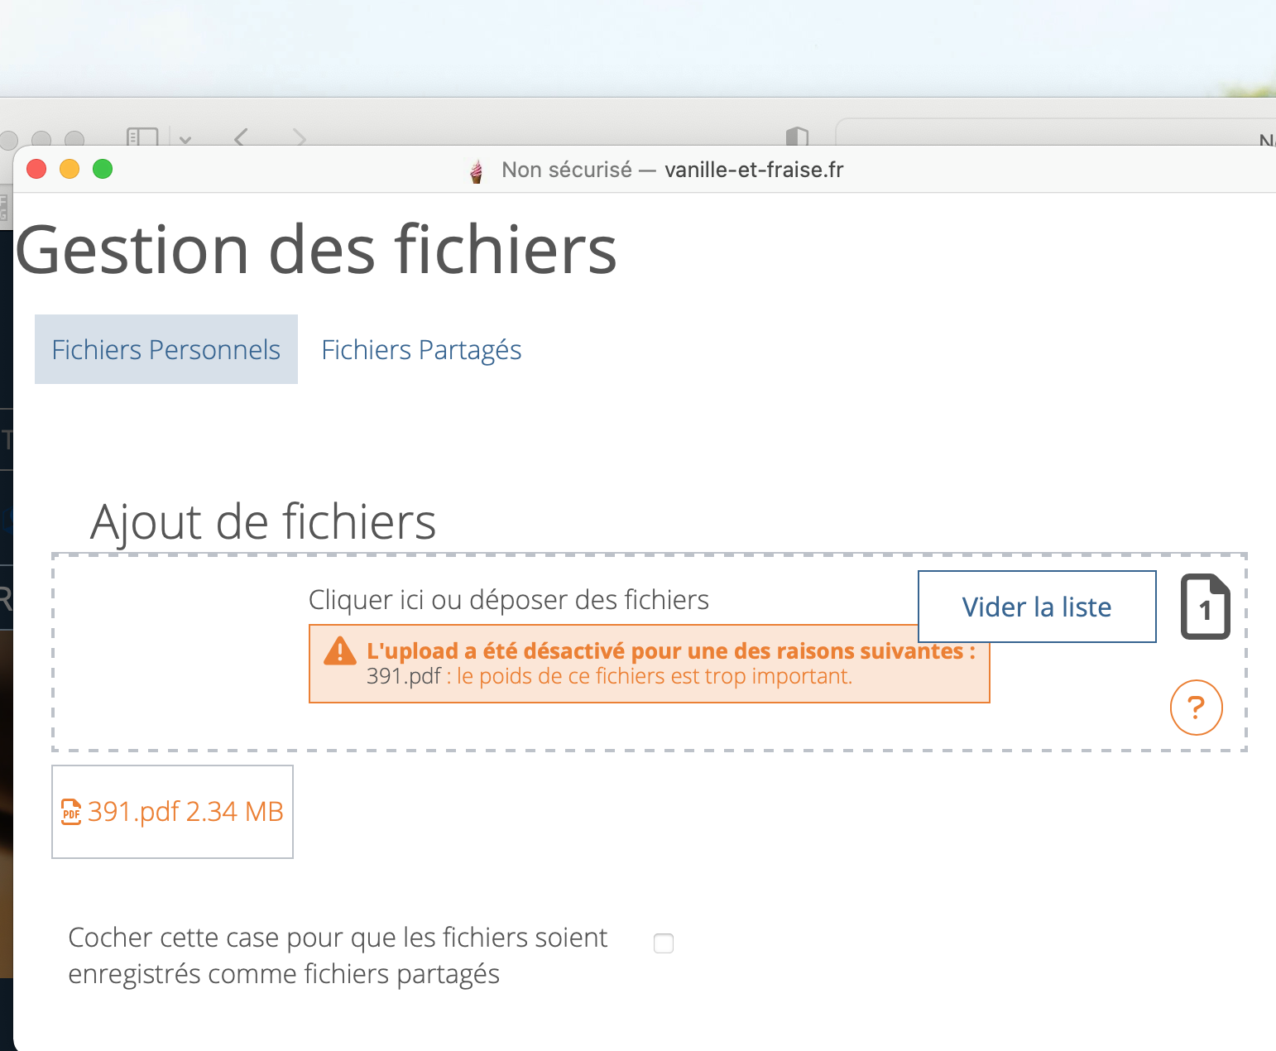Click the PDF icon beside 391.pdf
The height and width of the screenshot is (1051, 1276).
[71, 812]
